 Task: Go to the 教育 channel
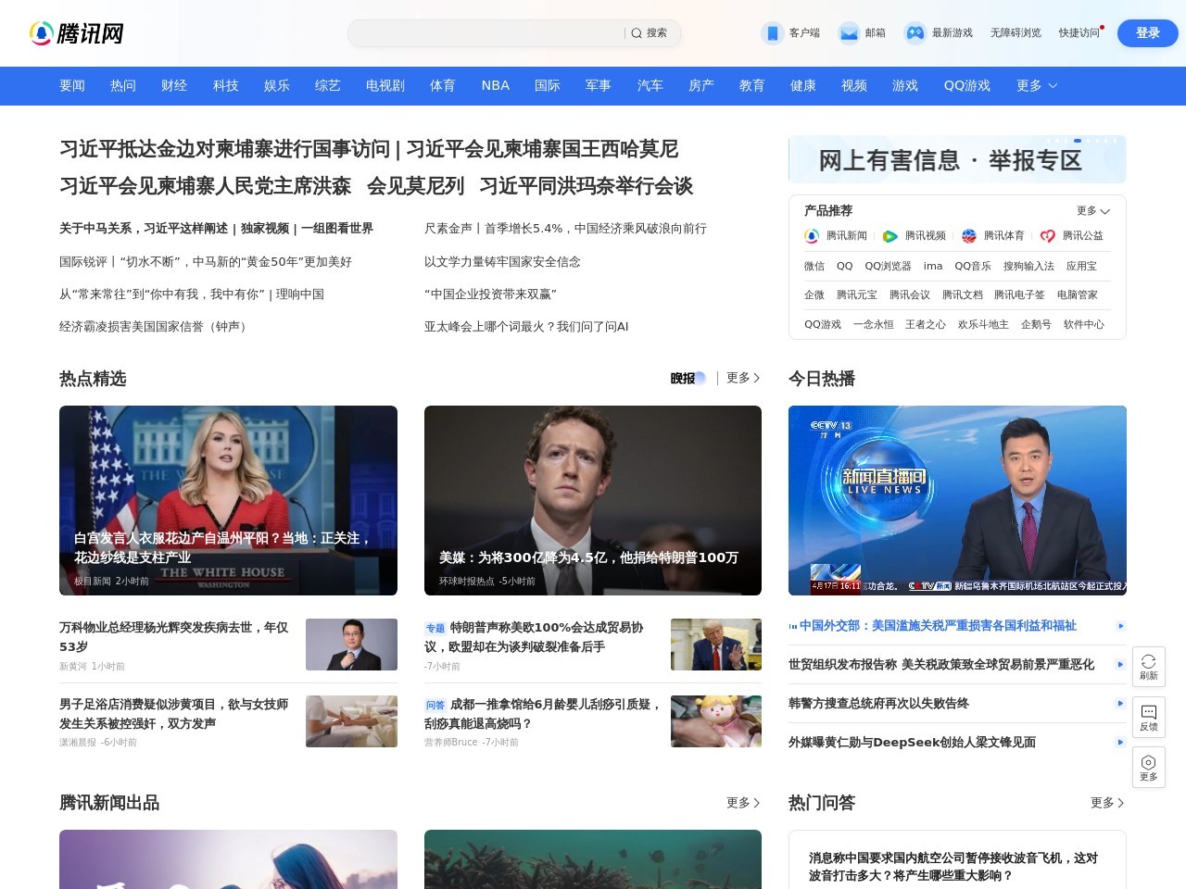752,85
